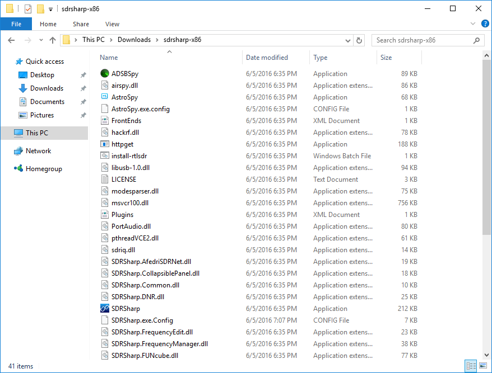492x373 pixels.
Task: Click Properties icon in quick access toolbar
Action: point(27,9)
